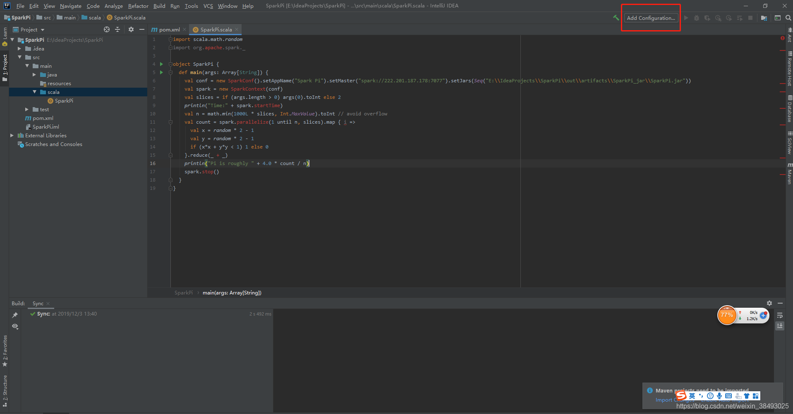This screenshot has height=414, width=793.
Task: Open the Build menu
Action: [x=159, y=6]
